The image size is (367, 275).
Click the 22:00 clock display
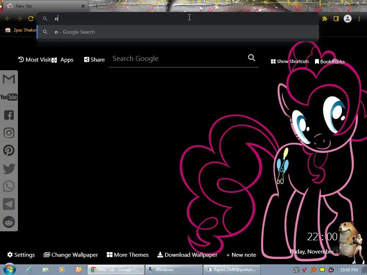coord(322,237)
